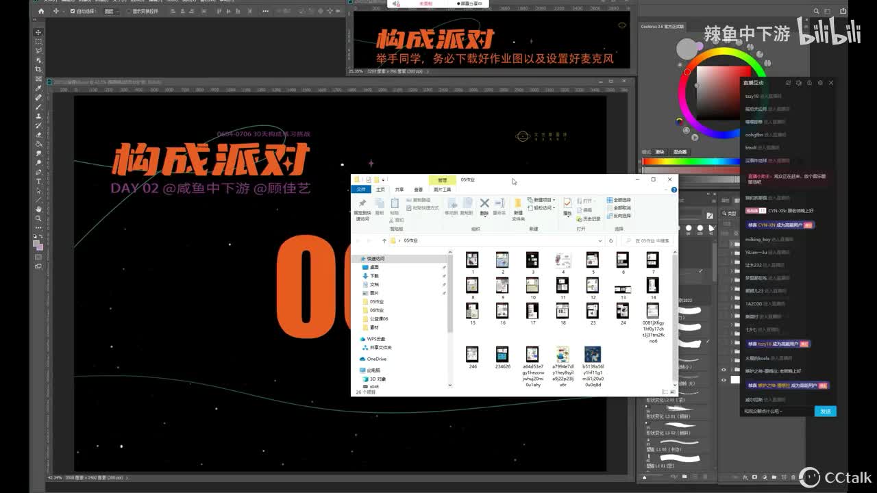Click the rainbow hue slider bar
This screenshot has height=493, width=877.
(691, 162)
